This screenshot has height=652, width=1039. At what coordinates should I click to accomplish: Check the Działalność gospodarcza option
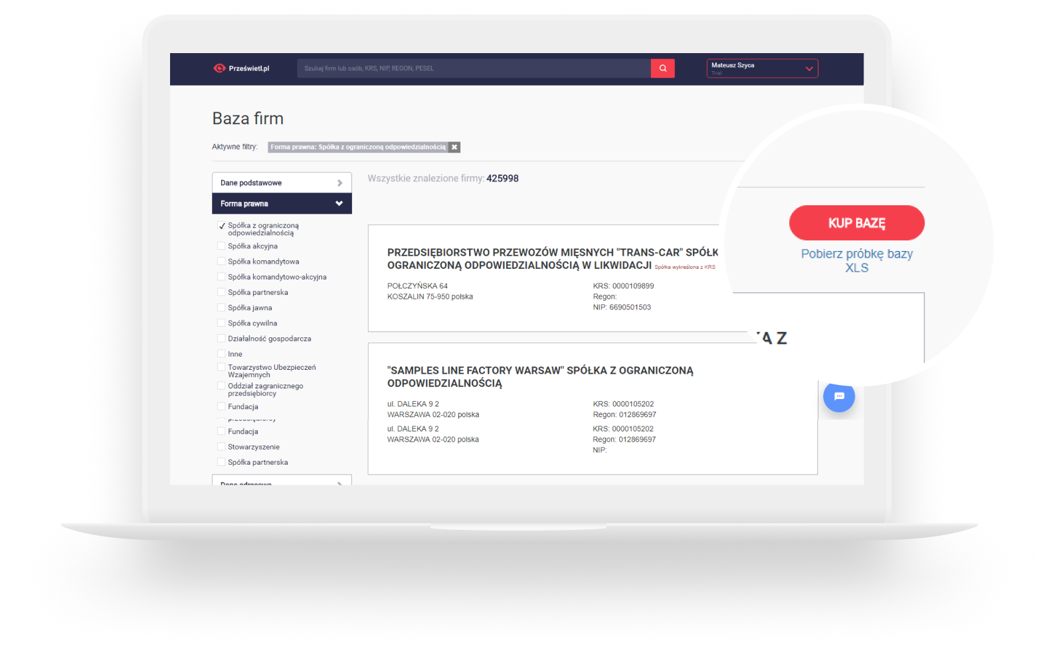point(222,339)
